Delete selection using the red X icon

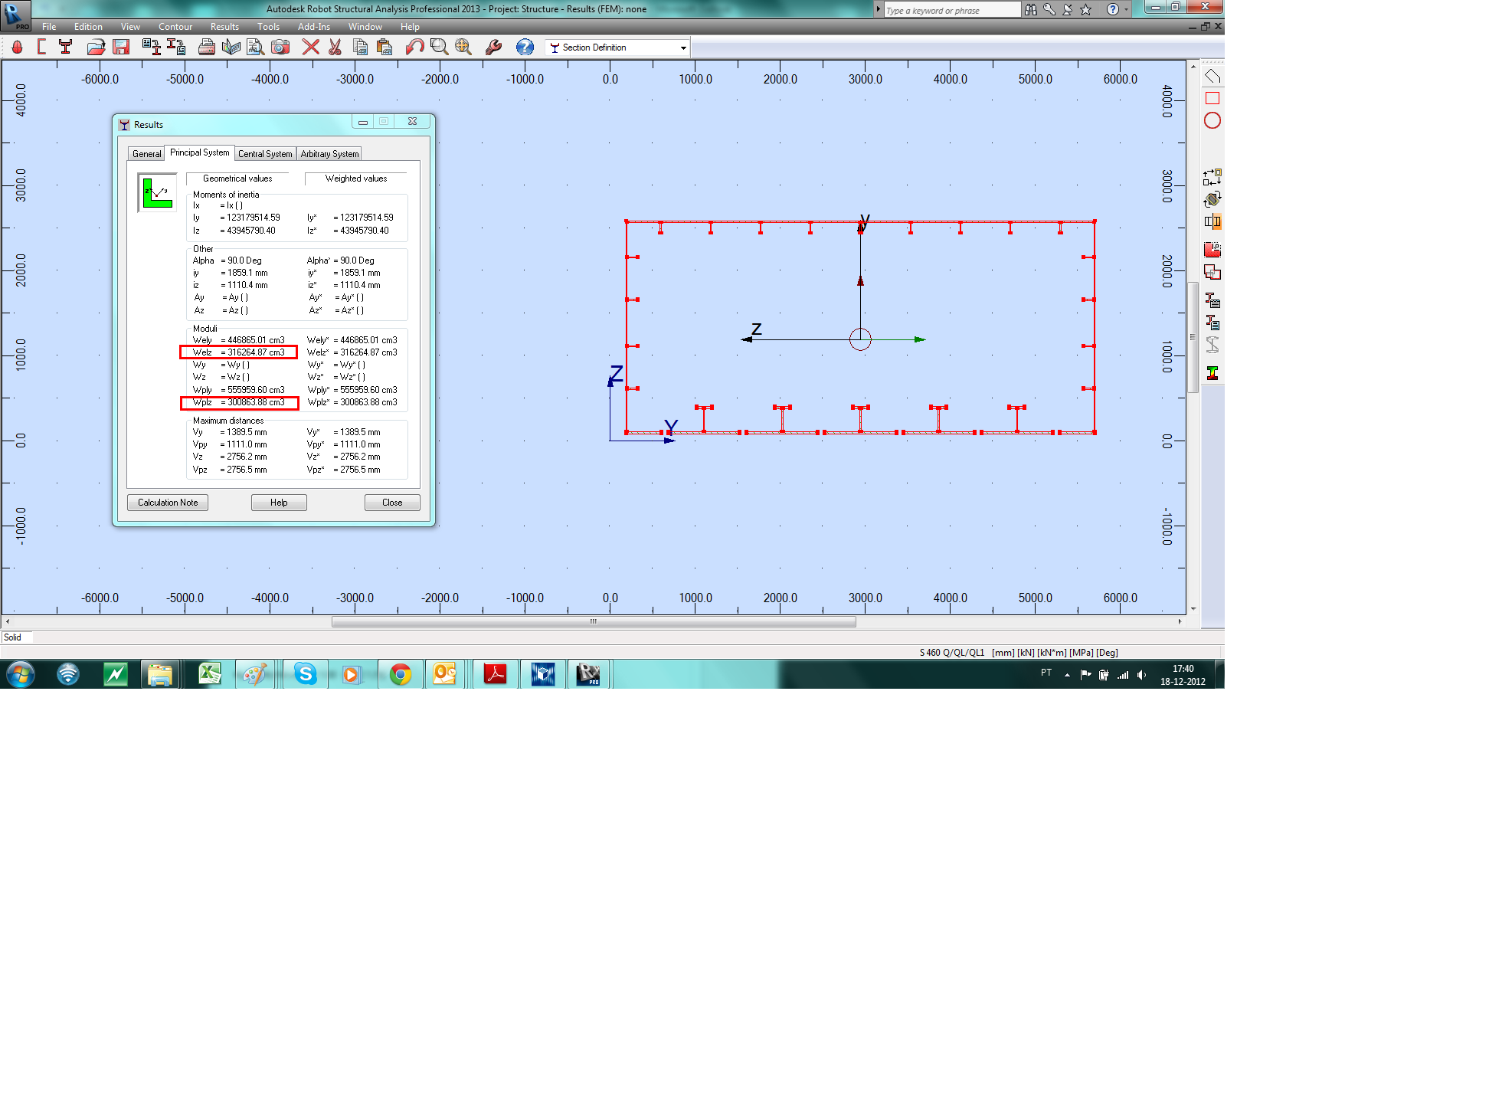(310, 47)
